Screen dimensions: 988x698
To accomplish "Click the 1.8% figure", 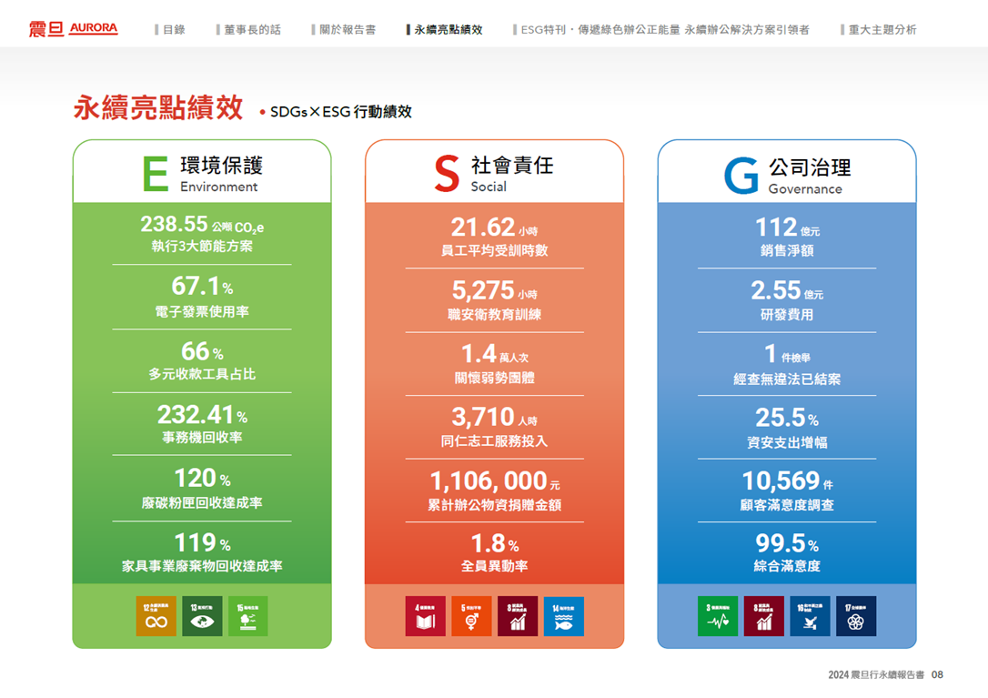I will tap(494, 543).
